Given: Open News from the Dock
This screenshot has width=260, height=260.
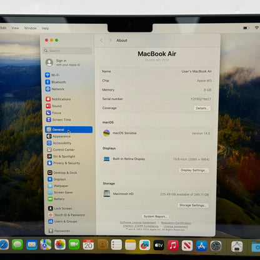Looking at the screenshot, I should pyautogui.click(x=187, y=246).
